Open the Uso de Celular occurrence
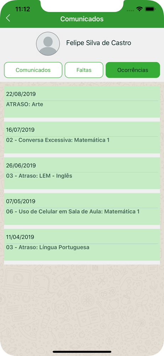This screenshot has width=164, height=356. 82,209
